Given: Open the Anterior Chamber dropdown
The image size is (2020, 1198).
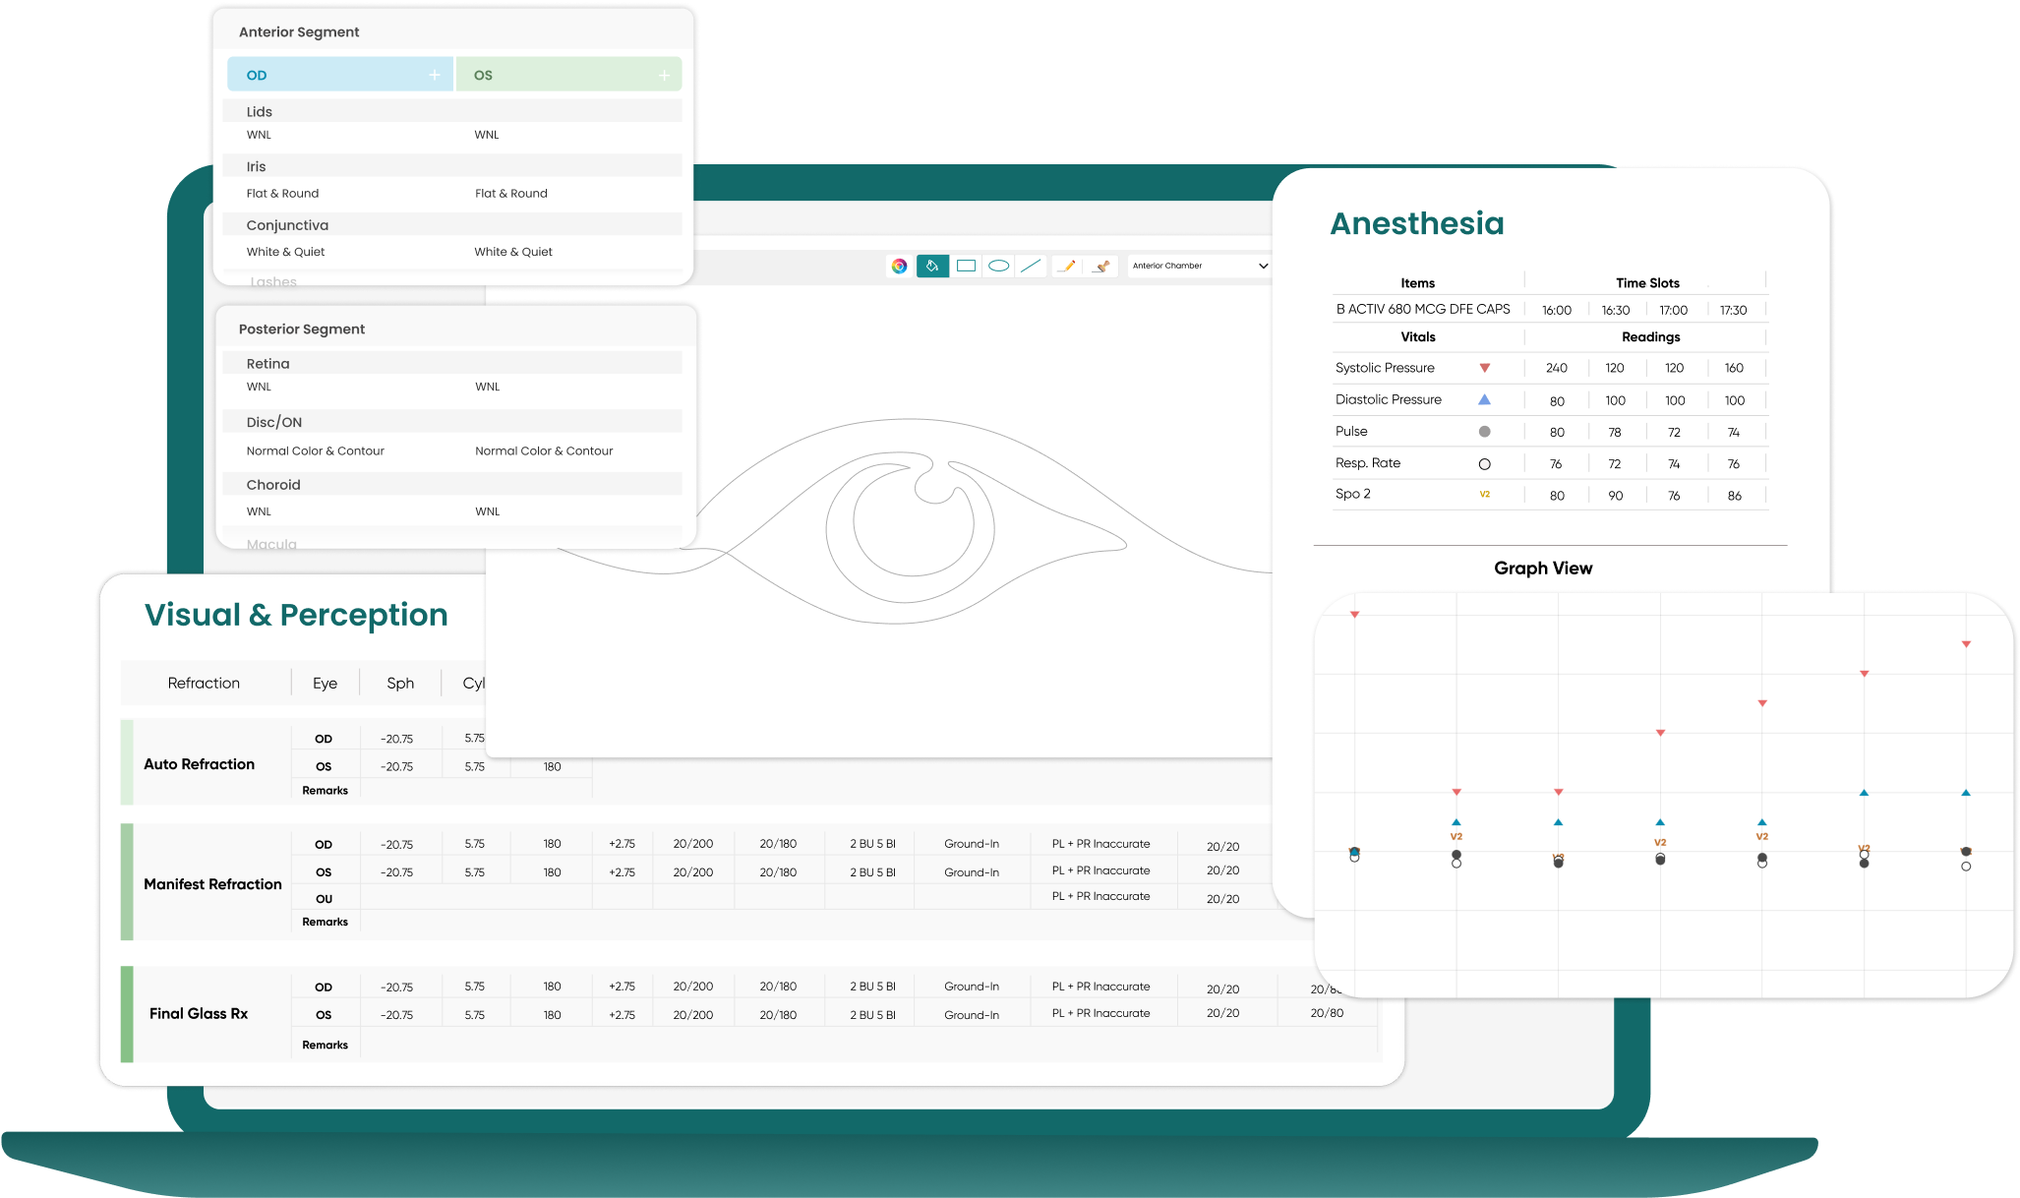Looking at the screenshot, I should [1199, 266].
